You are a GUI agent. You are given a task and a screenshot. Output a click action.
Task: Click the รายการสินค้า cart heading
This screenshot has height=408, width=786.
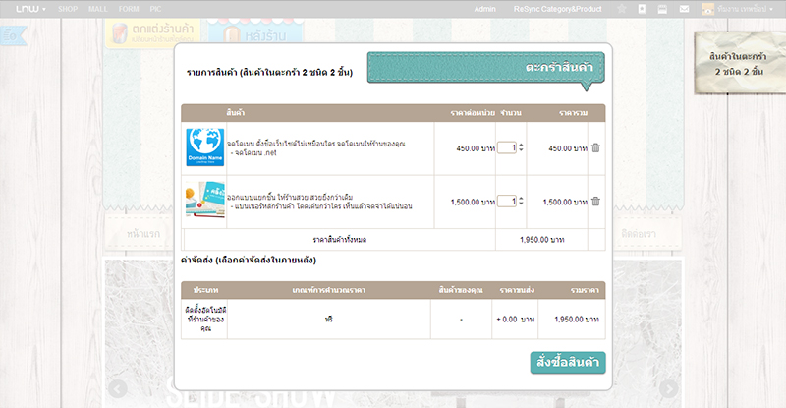(269, 73)
